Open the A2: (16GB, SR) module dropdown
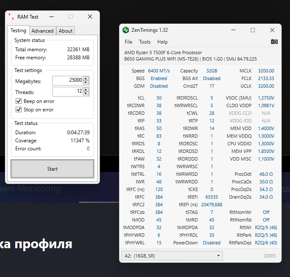290x277 pixels. pyautogui.click(x=172, y=256)
